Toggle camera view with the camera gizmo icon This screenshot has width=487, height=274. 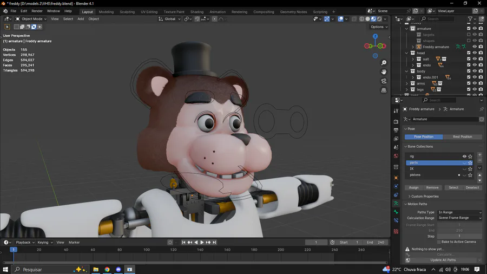tap(384, 81)
